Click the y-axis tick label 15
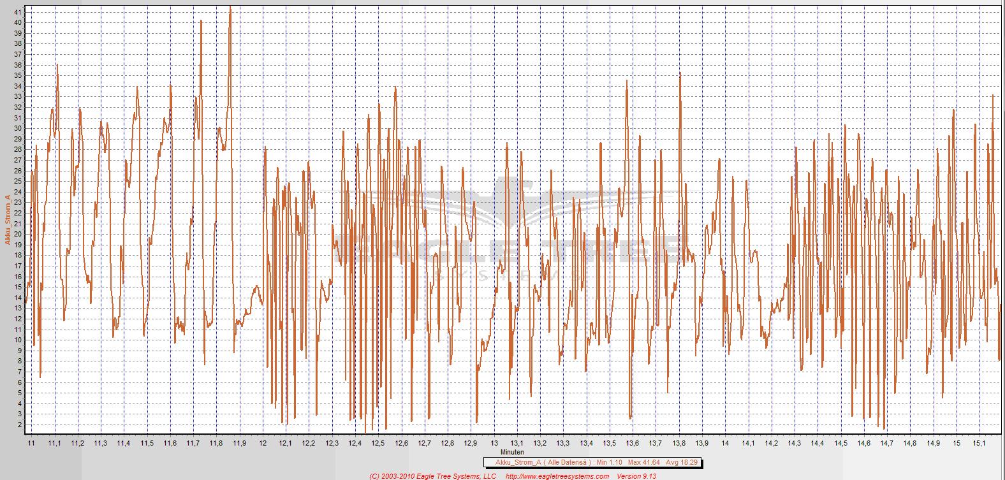The width and height of the screenshot is (1005, 480). (18, 287)
